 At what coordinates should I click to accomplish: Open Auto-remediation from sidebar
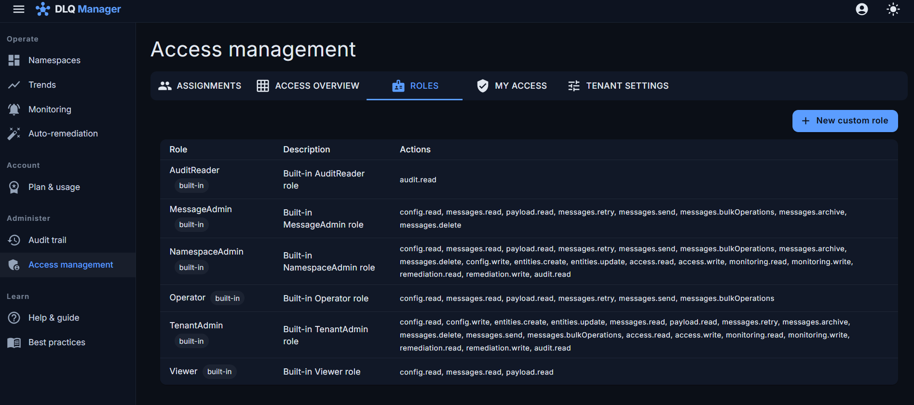68,134
